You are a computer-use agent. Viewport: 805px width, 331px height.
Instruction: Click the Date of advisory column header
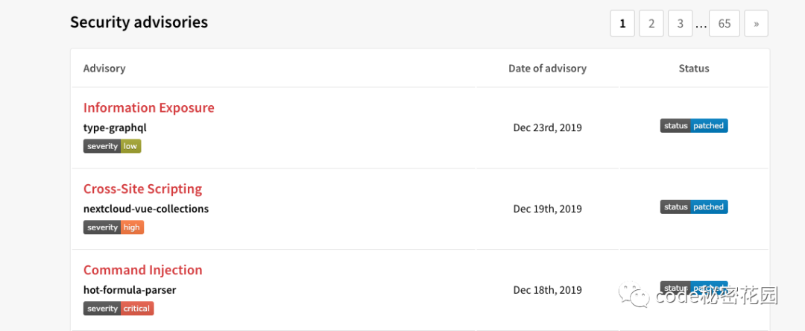click(x=547, y=69)
